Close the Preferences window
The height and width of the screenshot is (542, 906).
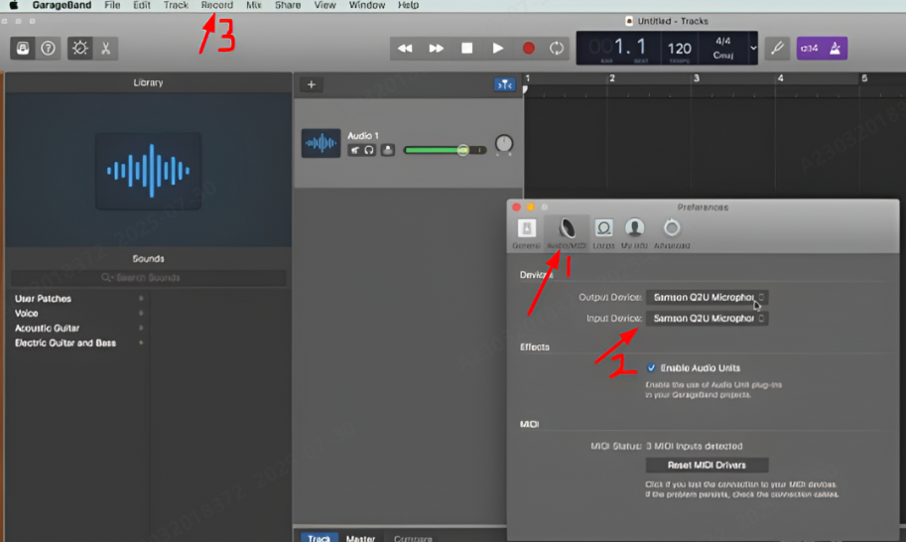517,206
